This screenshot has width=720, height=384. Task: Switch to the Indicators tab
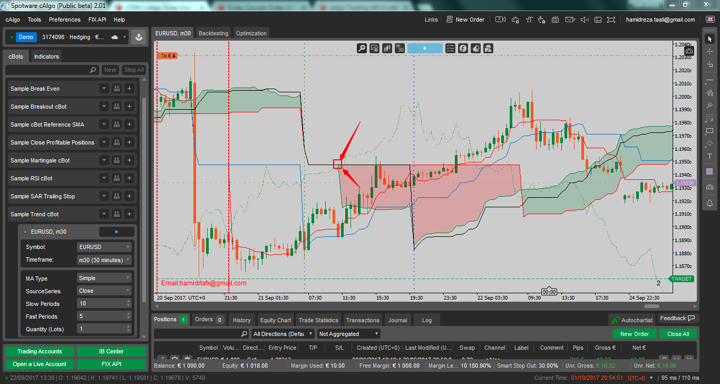click(46, 56)
